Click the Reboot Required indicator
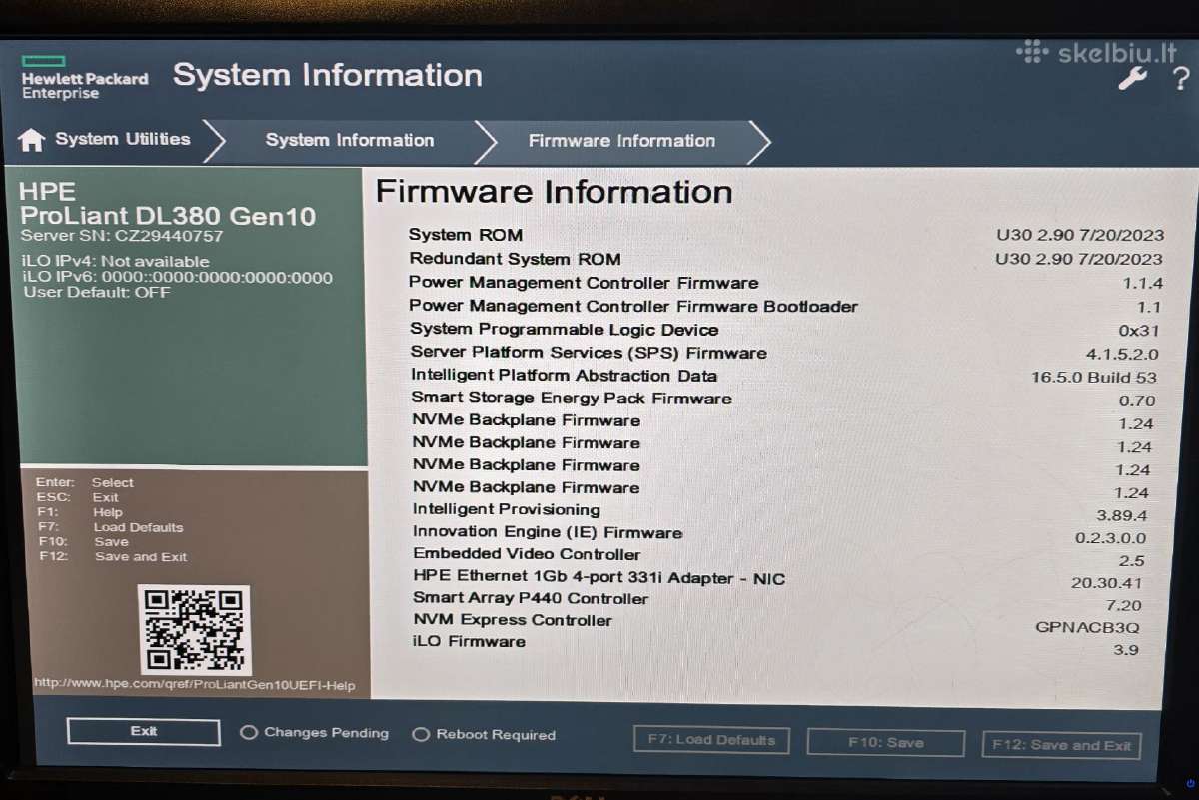 tap(484, 734)
